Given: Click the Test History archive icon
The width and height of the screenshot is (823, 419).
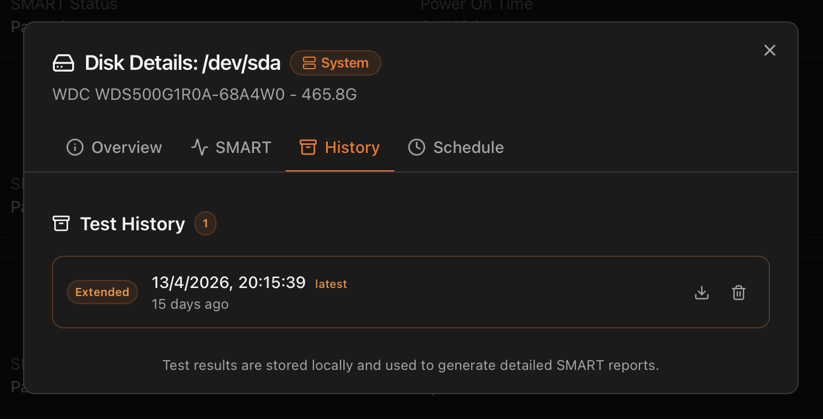Looking at the screenshot, I should (61, 223).
